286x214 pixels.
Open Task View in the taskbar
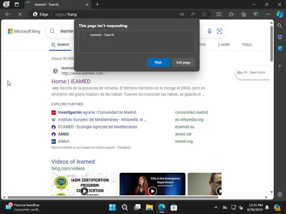137,207
